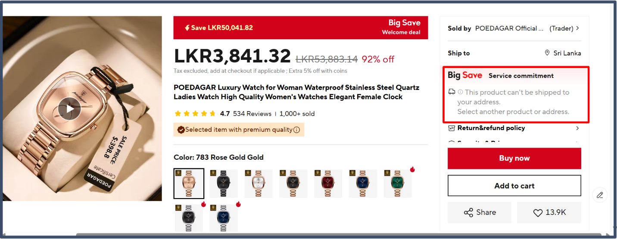Click the Big Save Welcome deal banner
This screenshot has width=617, height=239.
coord(301,28)
